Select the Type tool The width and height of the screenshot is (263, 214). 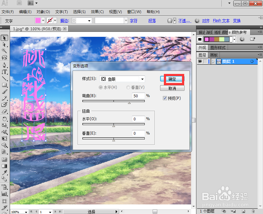(x=4, y=72)
